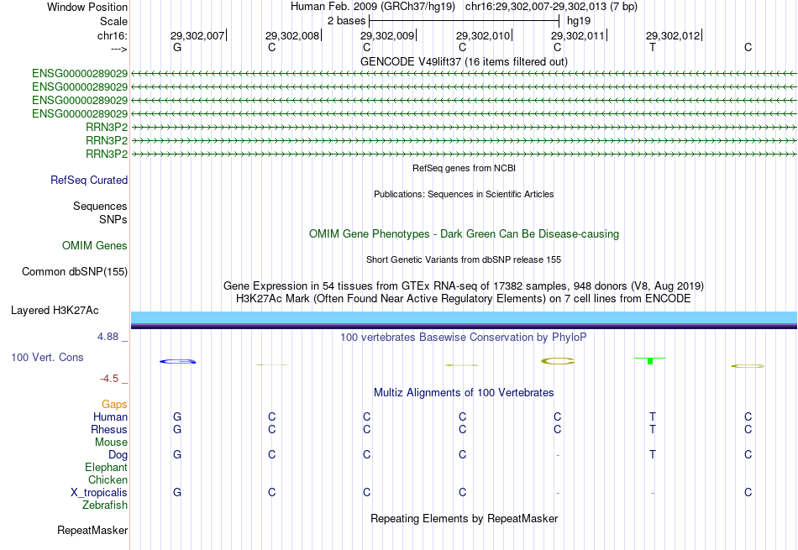
Task: Click the 29,302,012 position marker
Action: [x=673, y=35]
